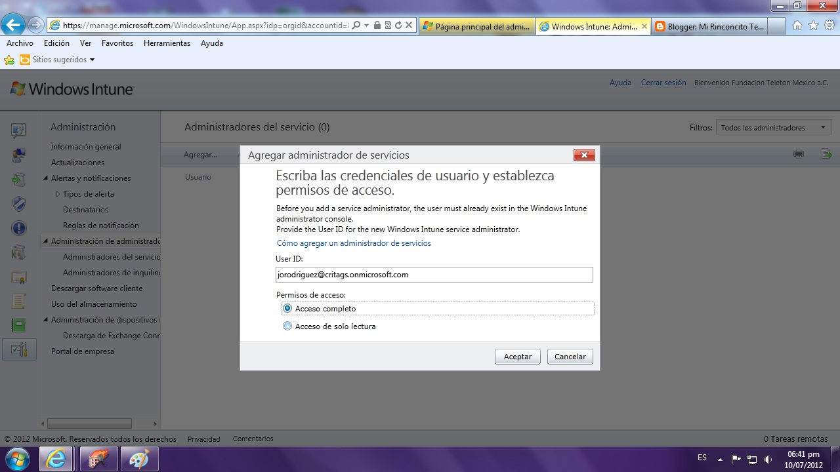Select Información general in the tree
The image size is (840, 472).
point(86,147)
